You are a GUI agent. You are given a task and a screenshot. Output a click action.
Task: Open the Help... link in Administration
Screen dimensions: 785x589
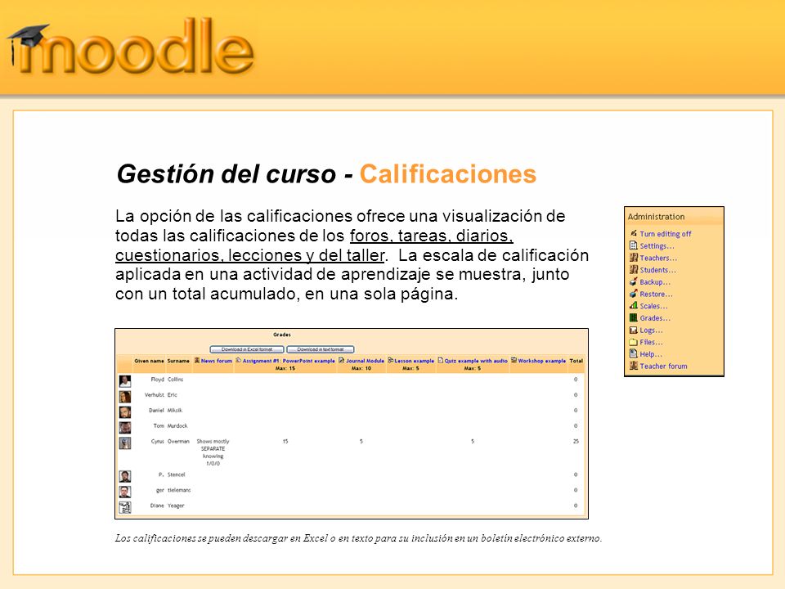click(651, 354)
